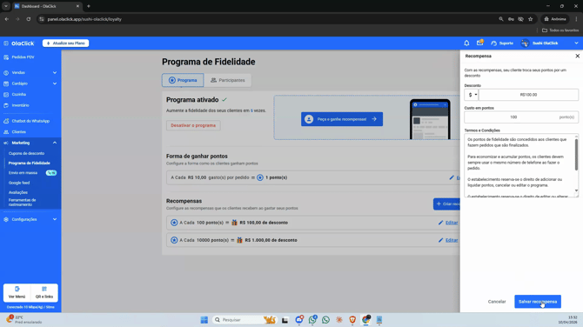Open the Windows Start menu
The width and height of the screenshot is (583, 327).
click(204, 320)
